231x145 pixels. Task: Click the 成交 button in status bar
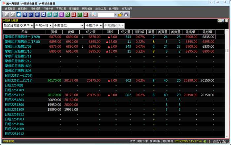tap(133, 141)
